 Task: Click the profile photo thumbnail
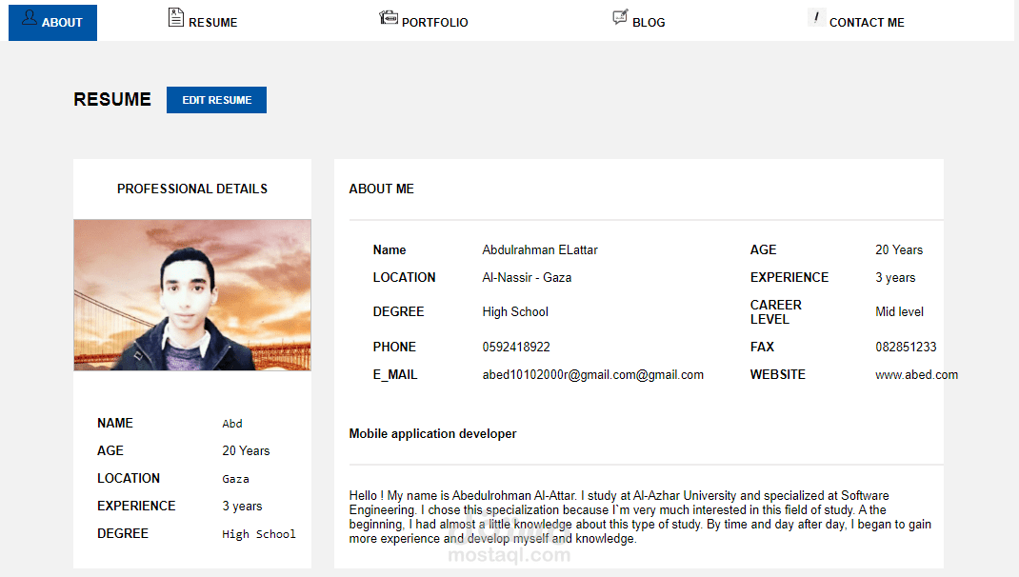(x=192, y=295)
